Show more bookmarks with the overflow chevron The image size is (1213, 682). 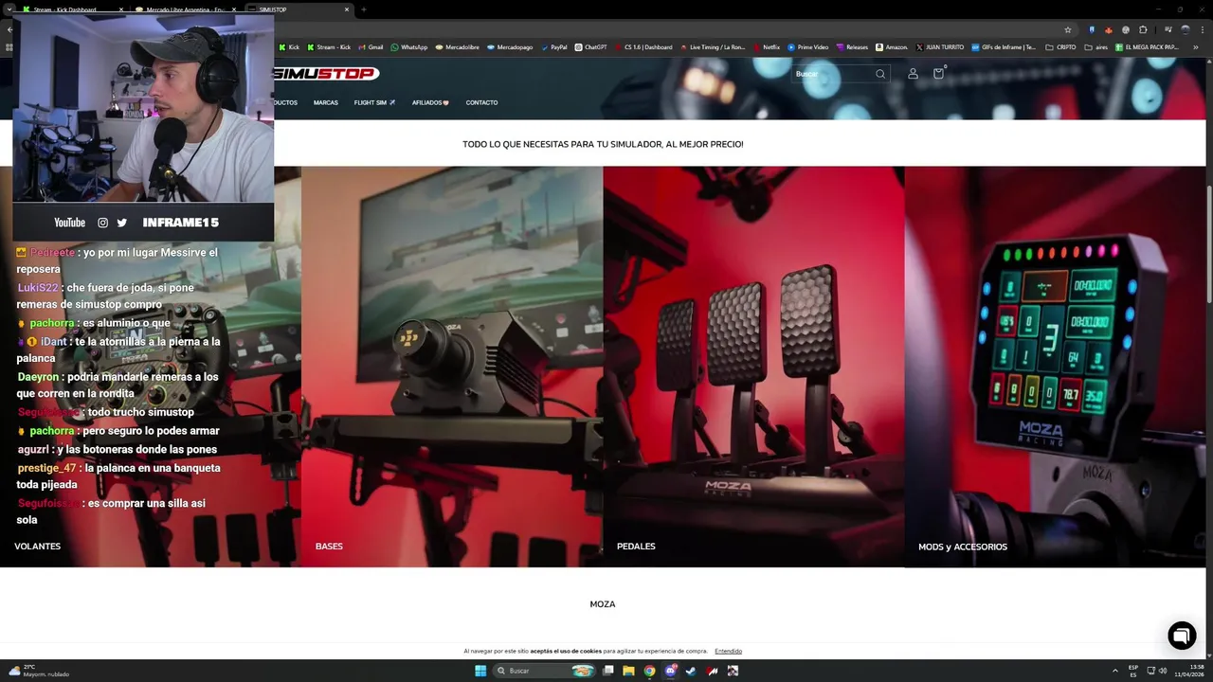pos(1195,46)
